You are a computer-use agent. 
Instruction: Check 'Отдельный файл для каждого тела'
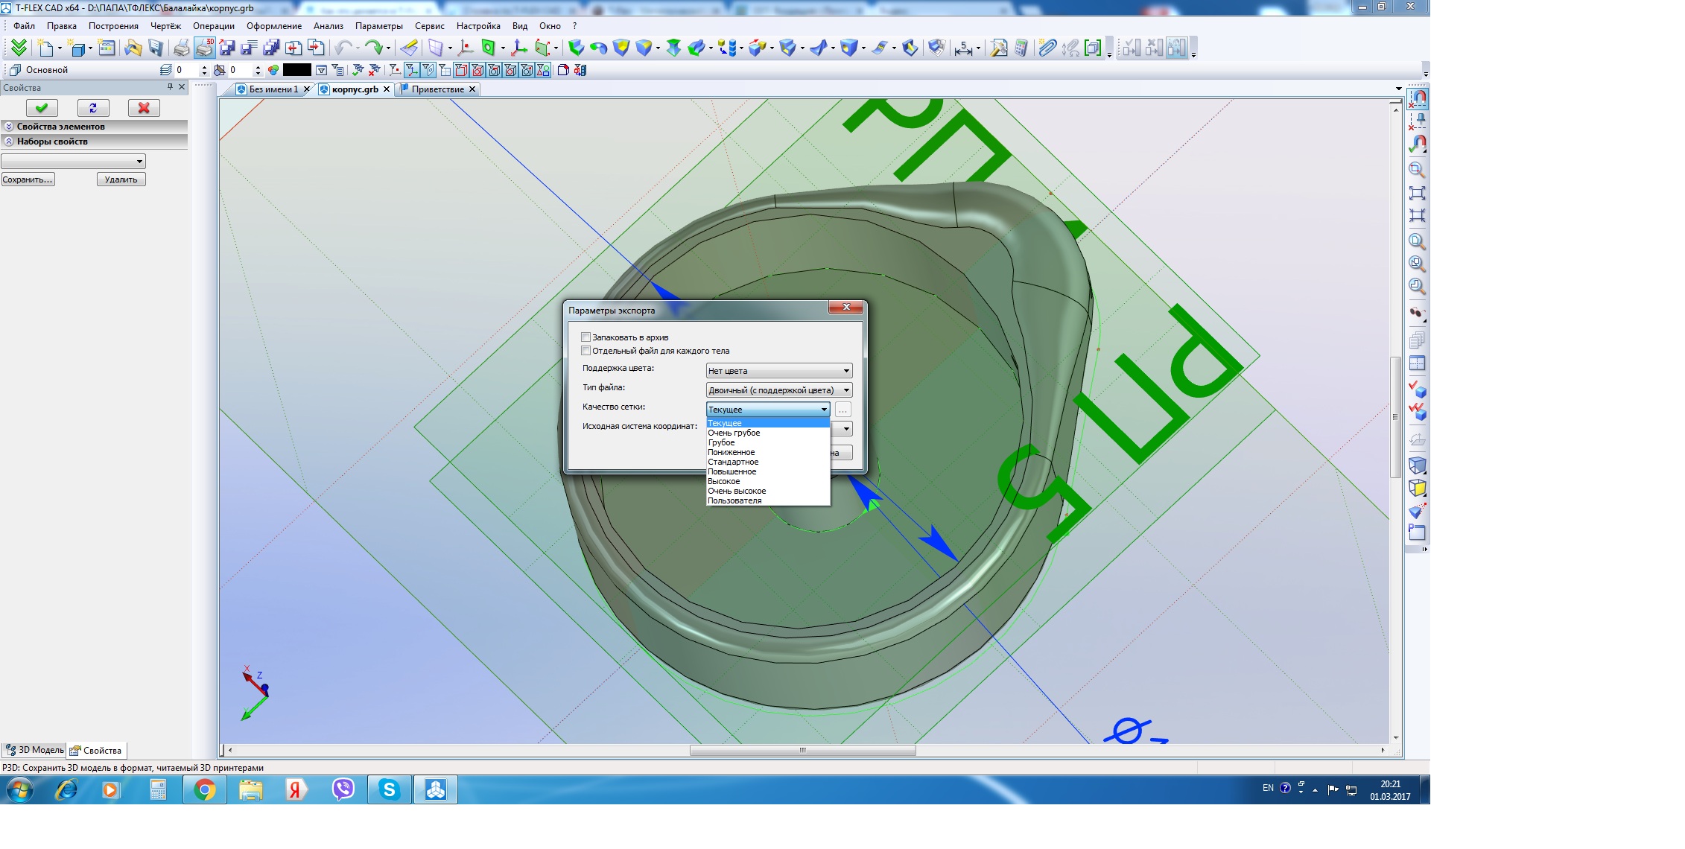coord(586,351)
